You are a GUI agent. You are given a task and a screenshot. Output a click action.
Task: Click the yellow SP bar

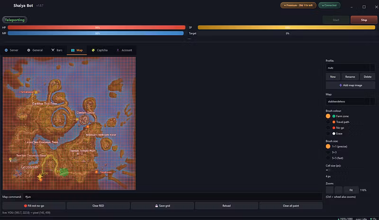(x=287, y=27)
